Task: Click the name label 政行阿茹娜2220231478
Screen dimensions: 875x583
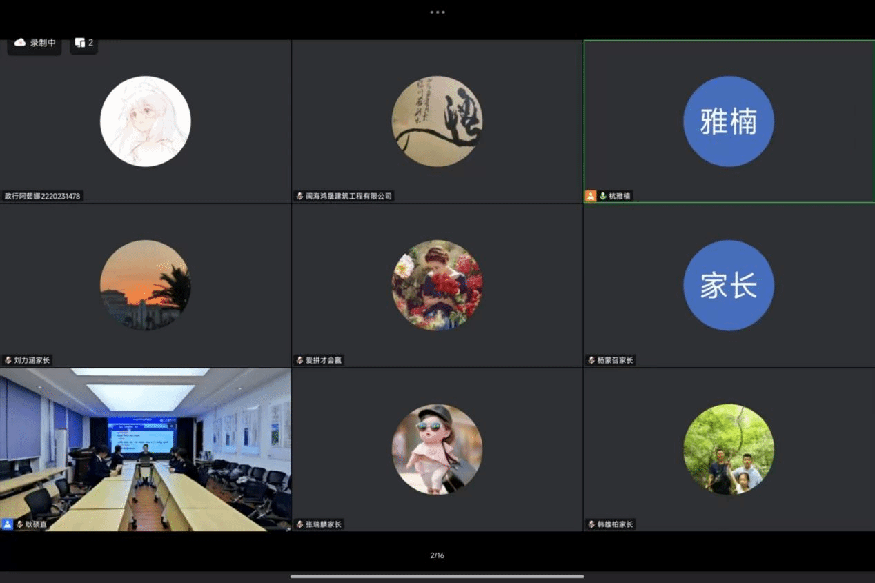Action: (43, 196)
